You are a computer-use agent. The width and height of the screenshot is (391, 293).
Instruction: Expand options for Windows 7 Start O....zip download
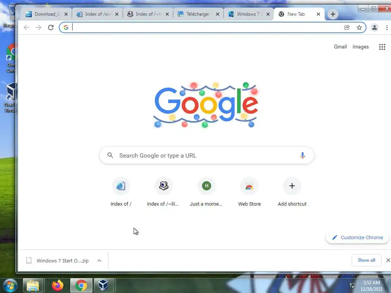click(99, 261)
